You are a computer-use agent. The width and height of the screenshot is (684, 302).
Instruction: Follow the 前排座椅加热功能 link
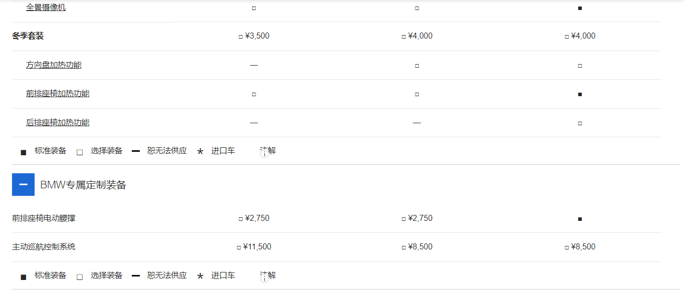[58, 93]
